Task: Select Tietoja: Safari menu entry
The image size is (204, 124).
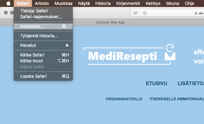Action: point(43,11)
